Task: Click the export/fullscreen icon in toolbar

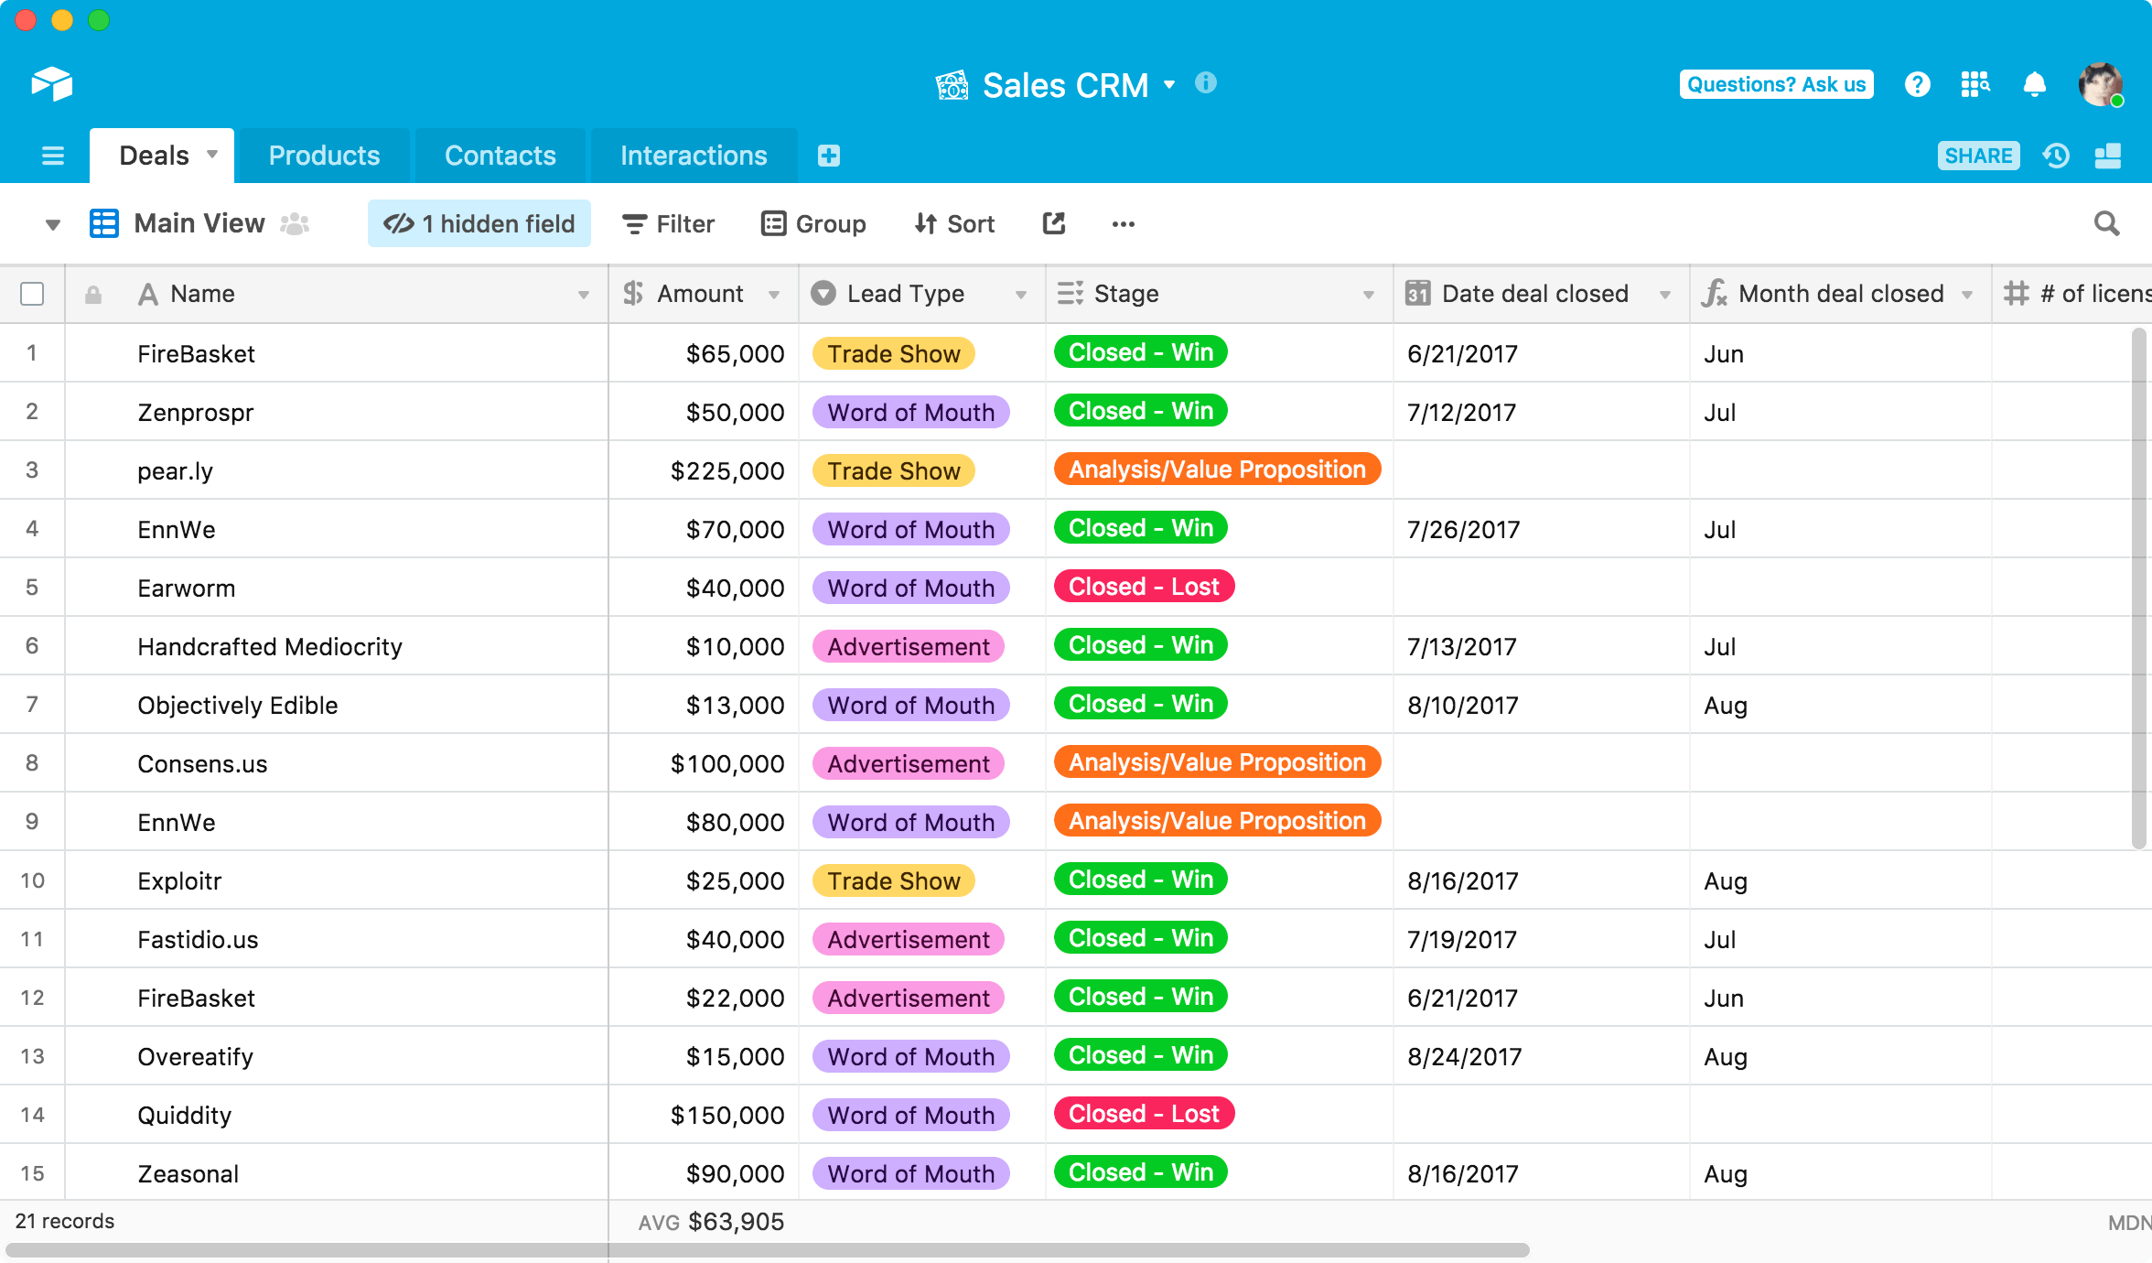Action: click(x=1052, y=222)
